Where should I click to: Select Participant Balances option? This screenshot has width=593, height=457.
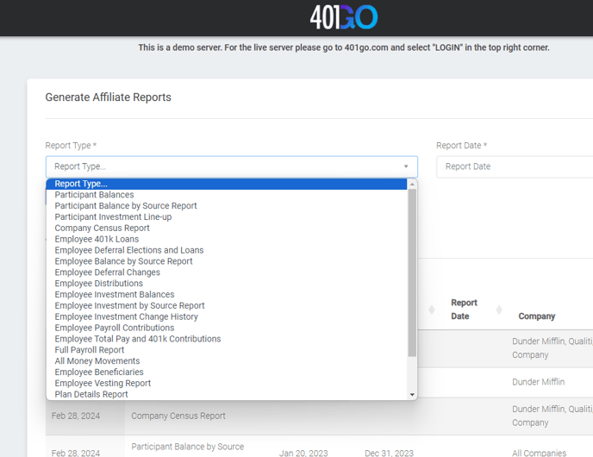[x=94, y=195]
